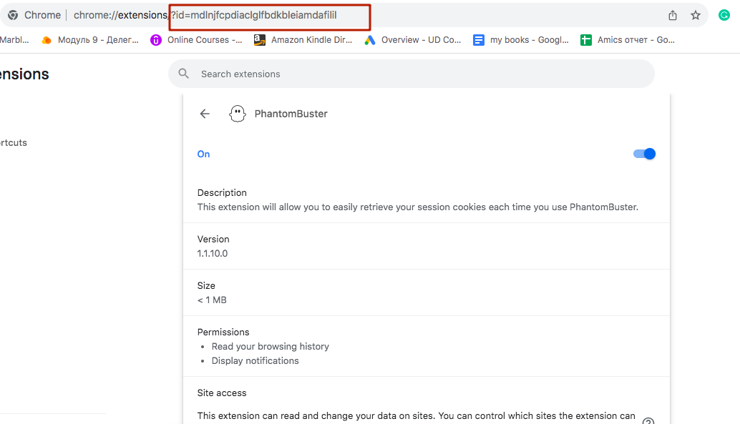
Task: Click the share page icon in the address bar
Action: [673, 16]
